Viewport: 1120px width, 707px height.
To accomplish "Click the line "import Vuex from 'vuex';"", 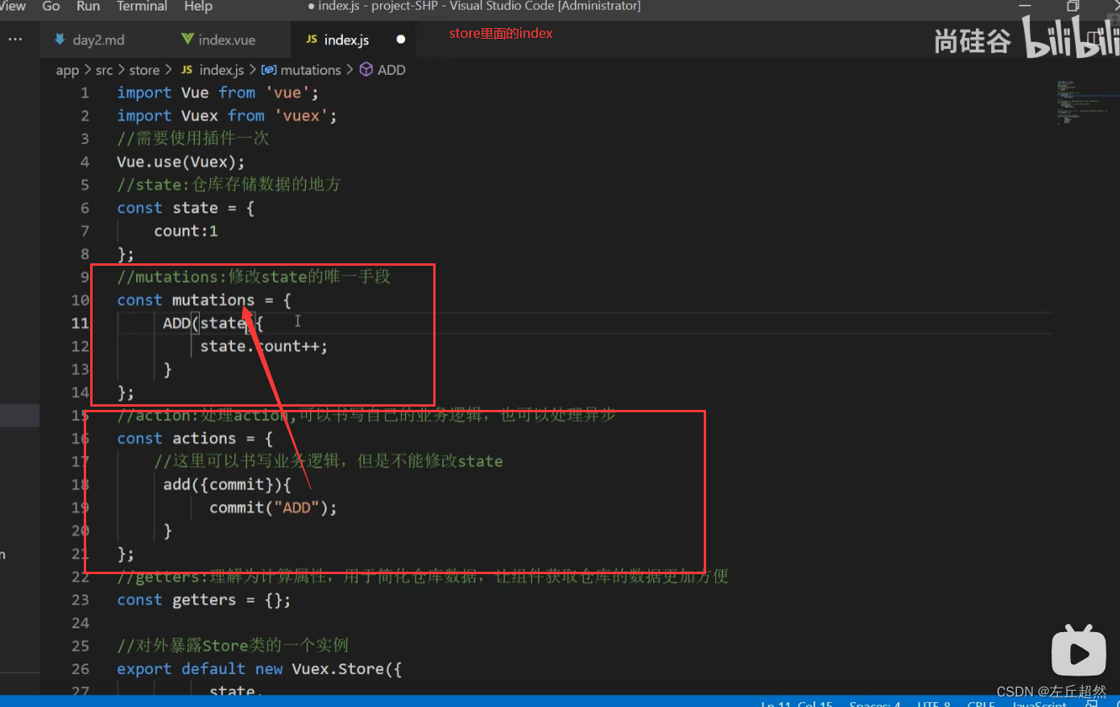I will [227, 116].
